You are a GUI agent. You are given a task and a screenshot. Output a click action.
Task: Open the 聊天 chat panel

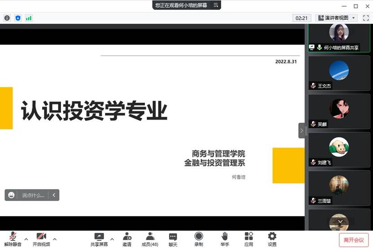173,239
